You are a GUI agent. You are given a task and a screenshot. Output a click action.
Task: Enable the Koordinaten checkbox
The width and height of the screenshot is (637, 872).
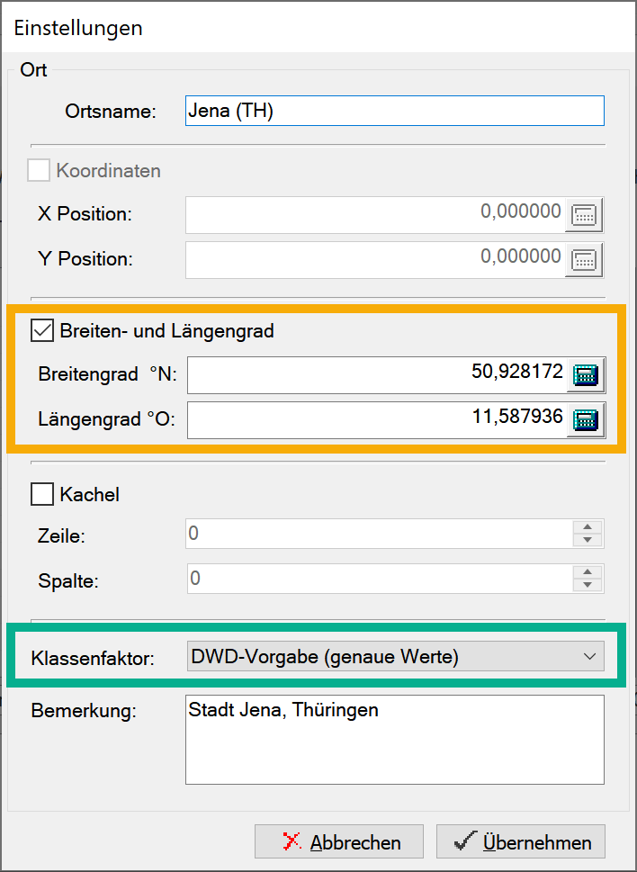(x=39, y=170)
